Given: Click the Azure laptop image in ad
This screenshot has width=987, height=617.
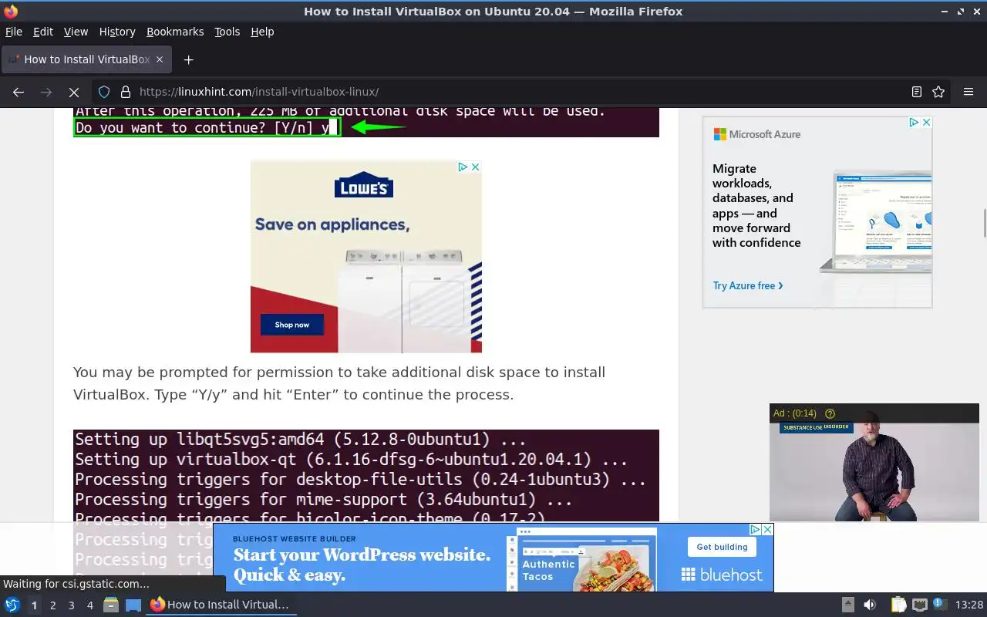Looking at the screenshot, I should click(875, 222).
